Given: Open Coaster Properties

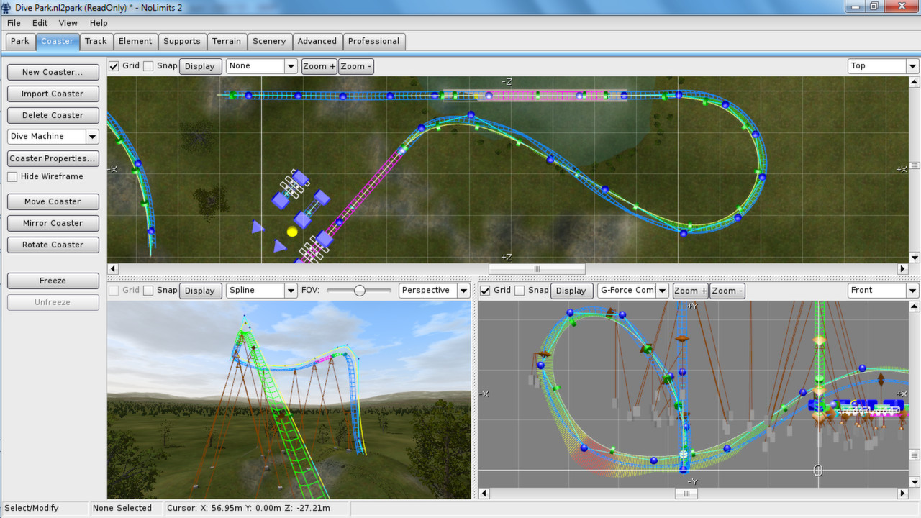Looking at the screenshot, I should click(x=53, y=158).
